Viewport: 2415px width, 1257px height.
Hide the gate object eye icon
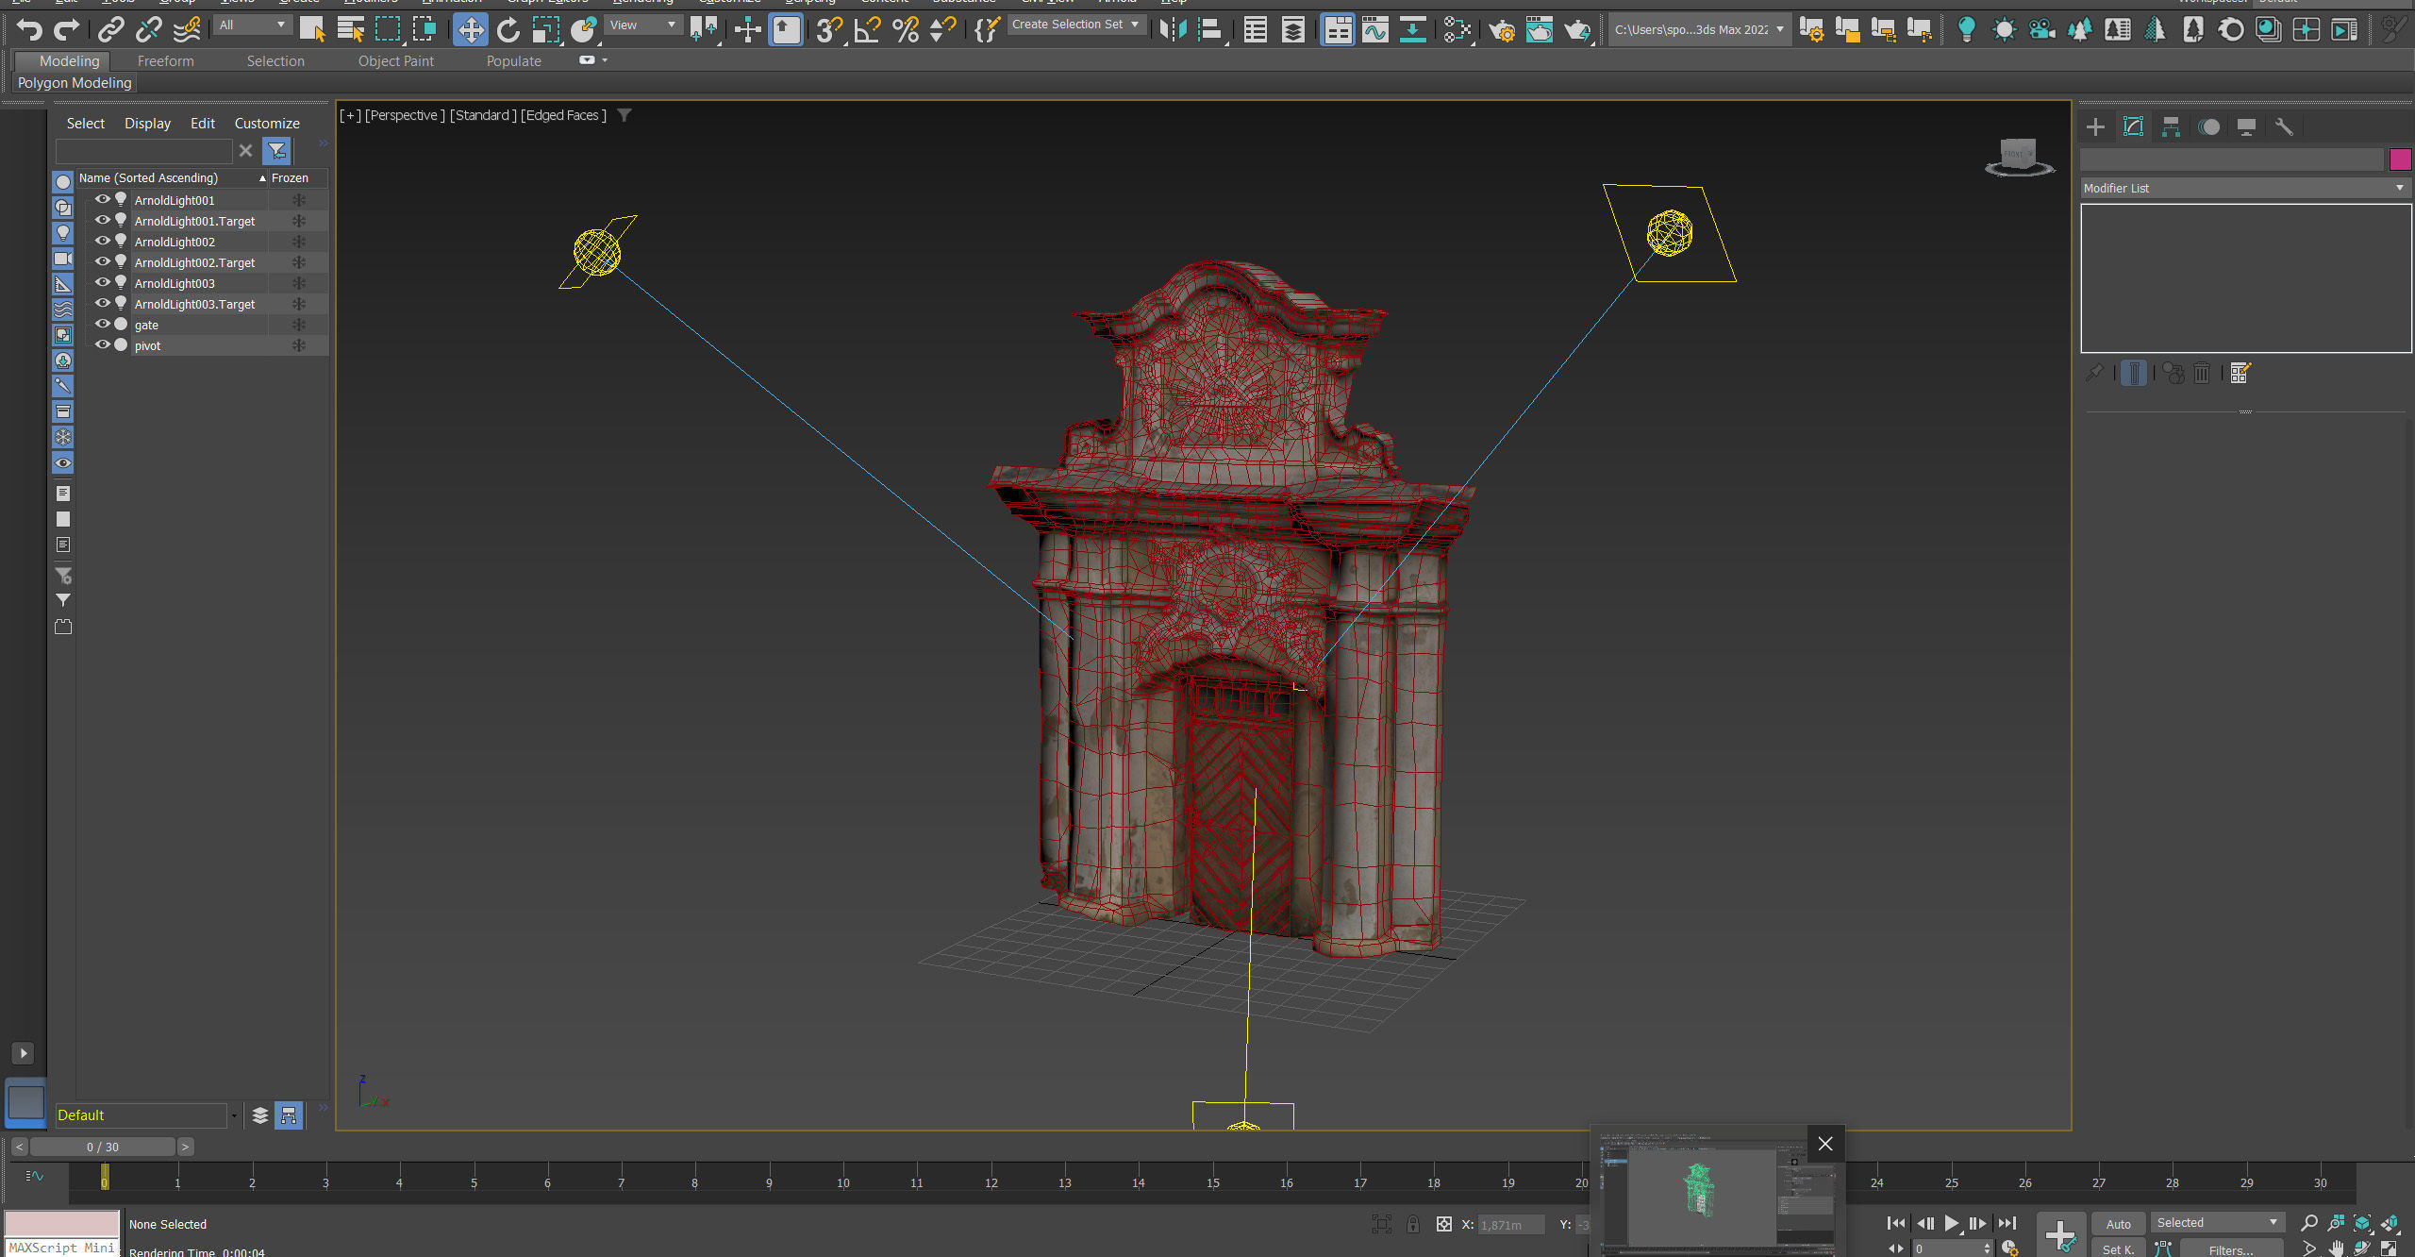coord(103,324)
